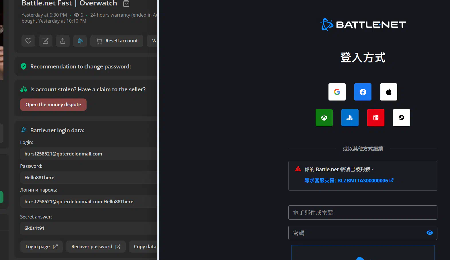Sign in with the Xbox icon
This screenshot has height=260, width=450.
tap(324, 118)
